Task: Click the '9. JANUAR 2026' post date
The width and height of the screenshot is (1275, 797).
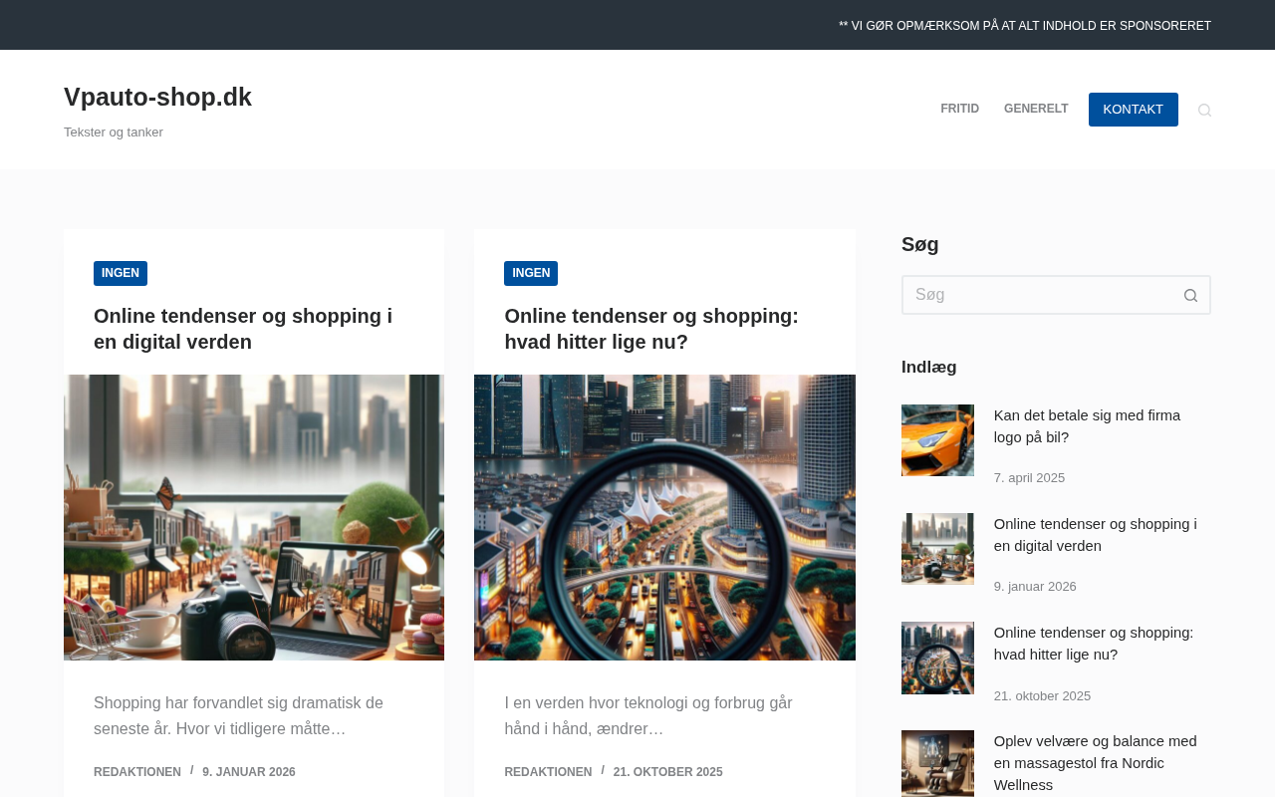Action: click(249, 772)
